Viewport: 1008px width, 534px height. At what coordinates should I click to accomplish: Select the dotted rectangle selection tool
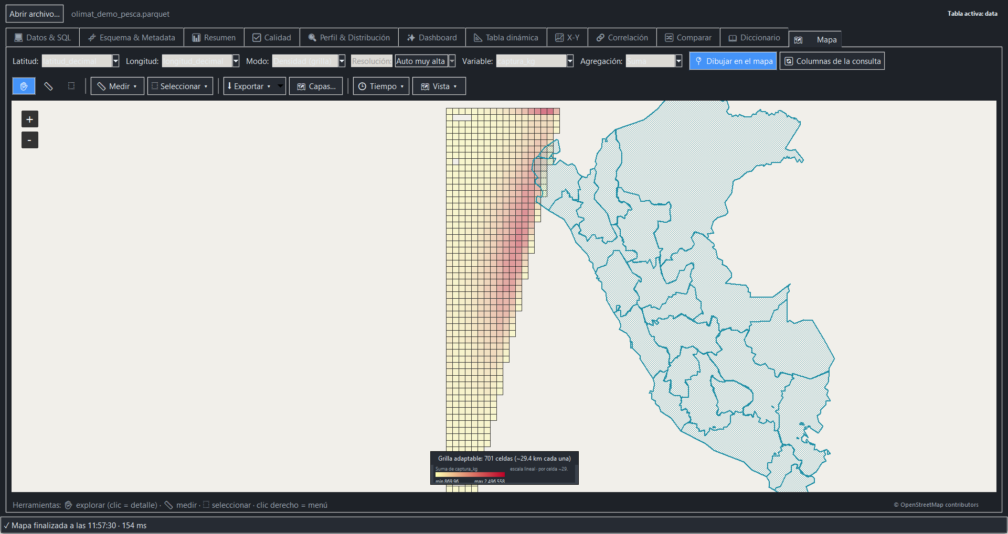click(x=71, y=86)
